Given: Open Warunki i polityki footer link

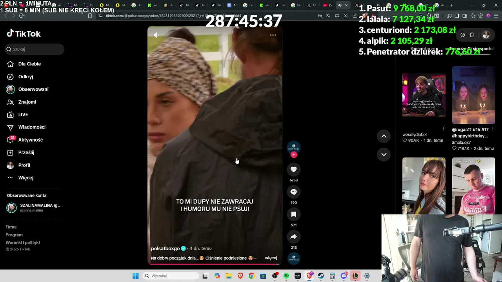Looking at the screenshot, I should coord(23,243).
